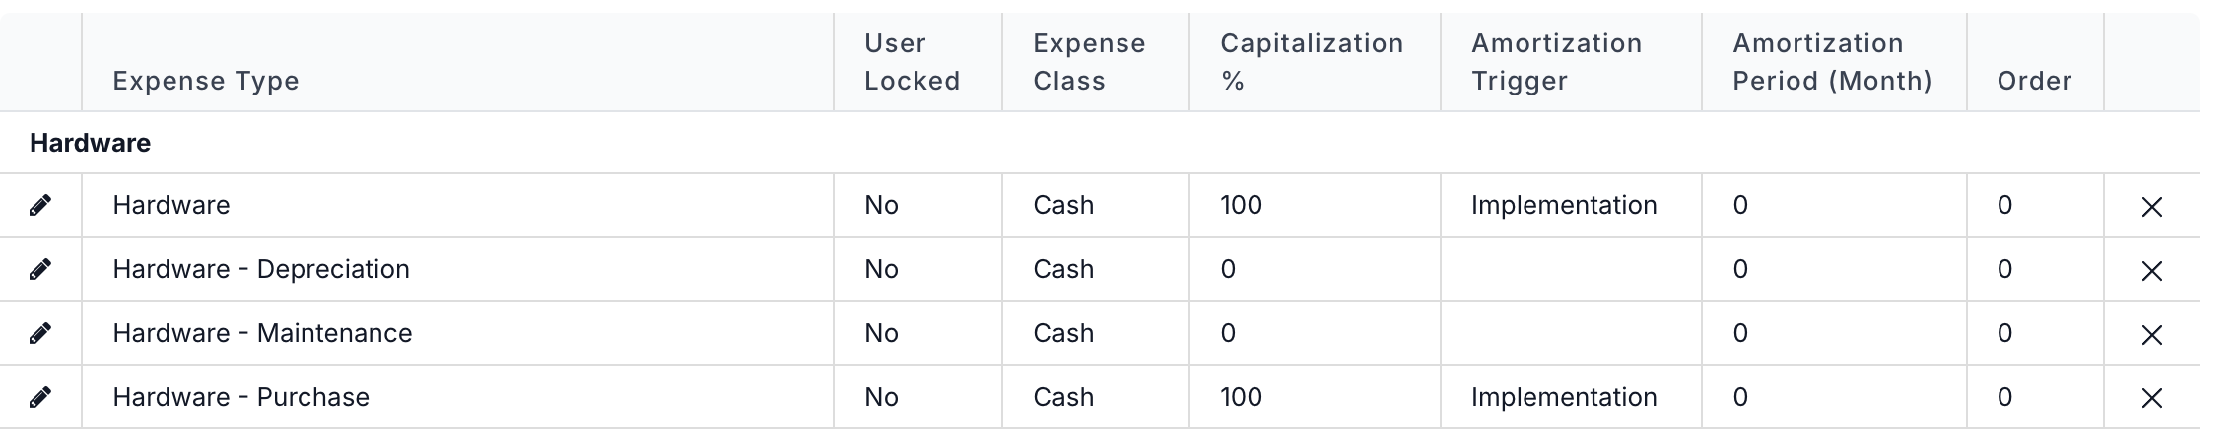Sort by Expense Type column header

(206, 81)
